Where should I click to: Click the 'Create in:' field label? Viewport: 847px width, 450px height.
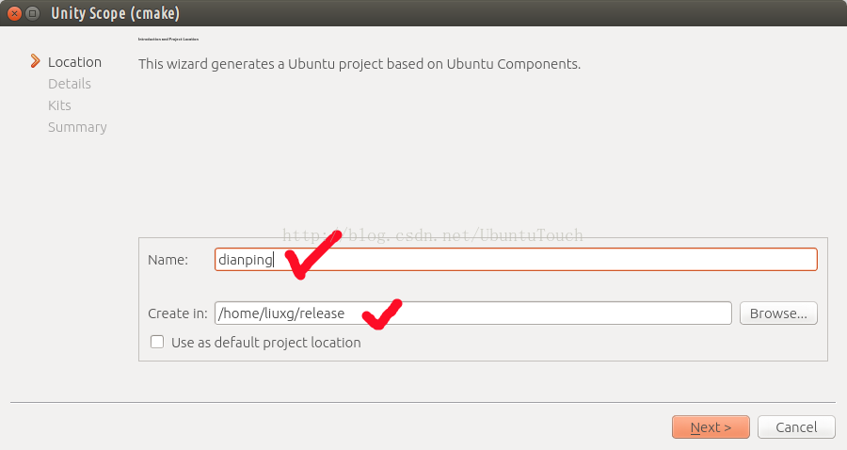click(x=178, y=313)
